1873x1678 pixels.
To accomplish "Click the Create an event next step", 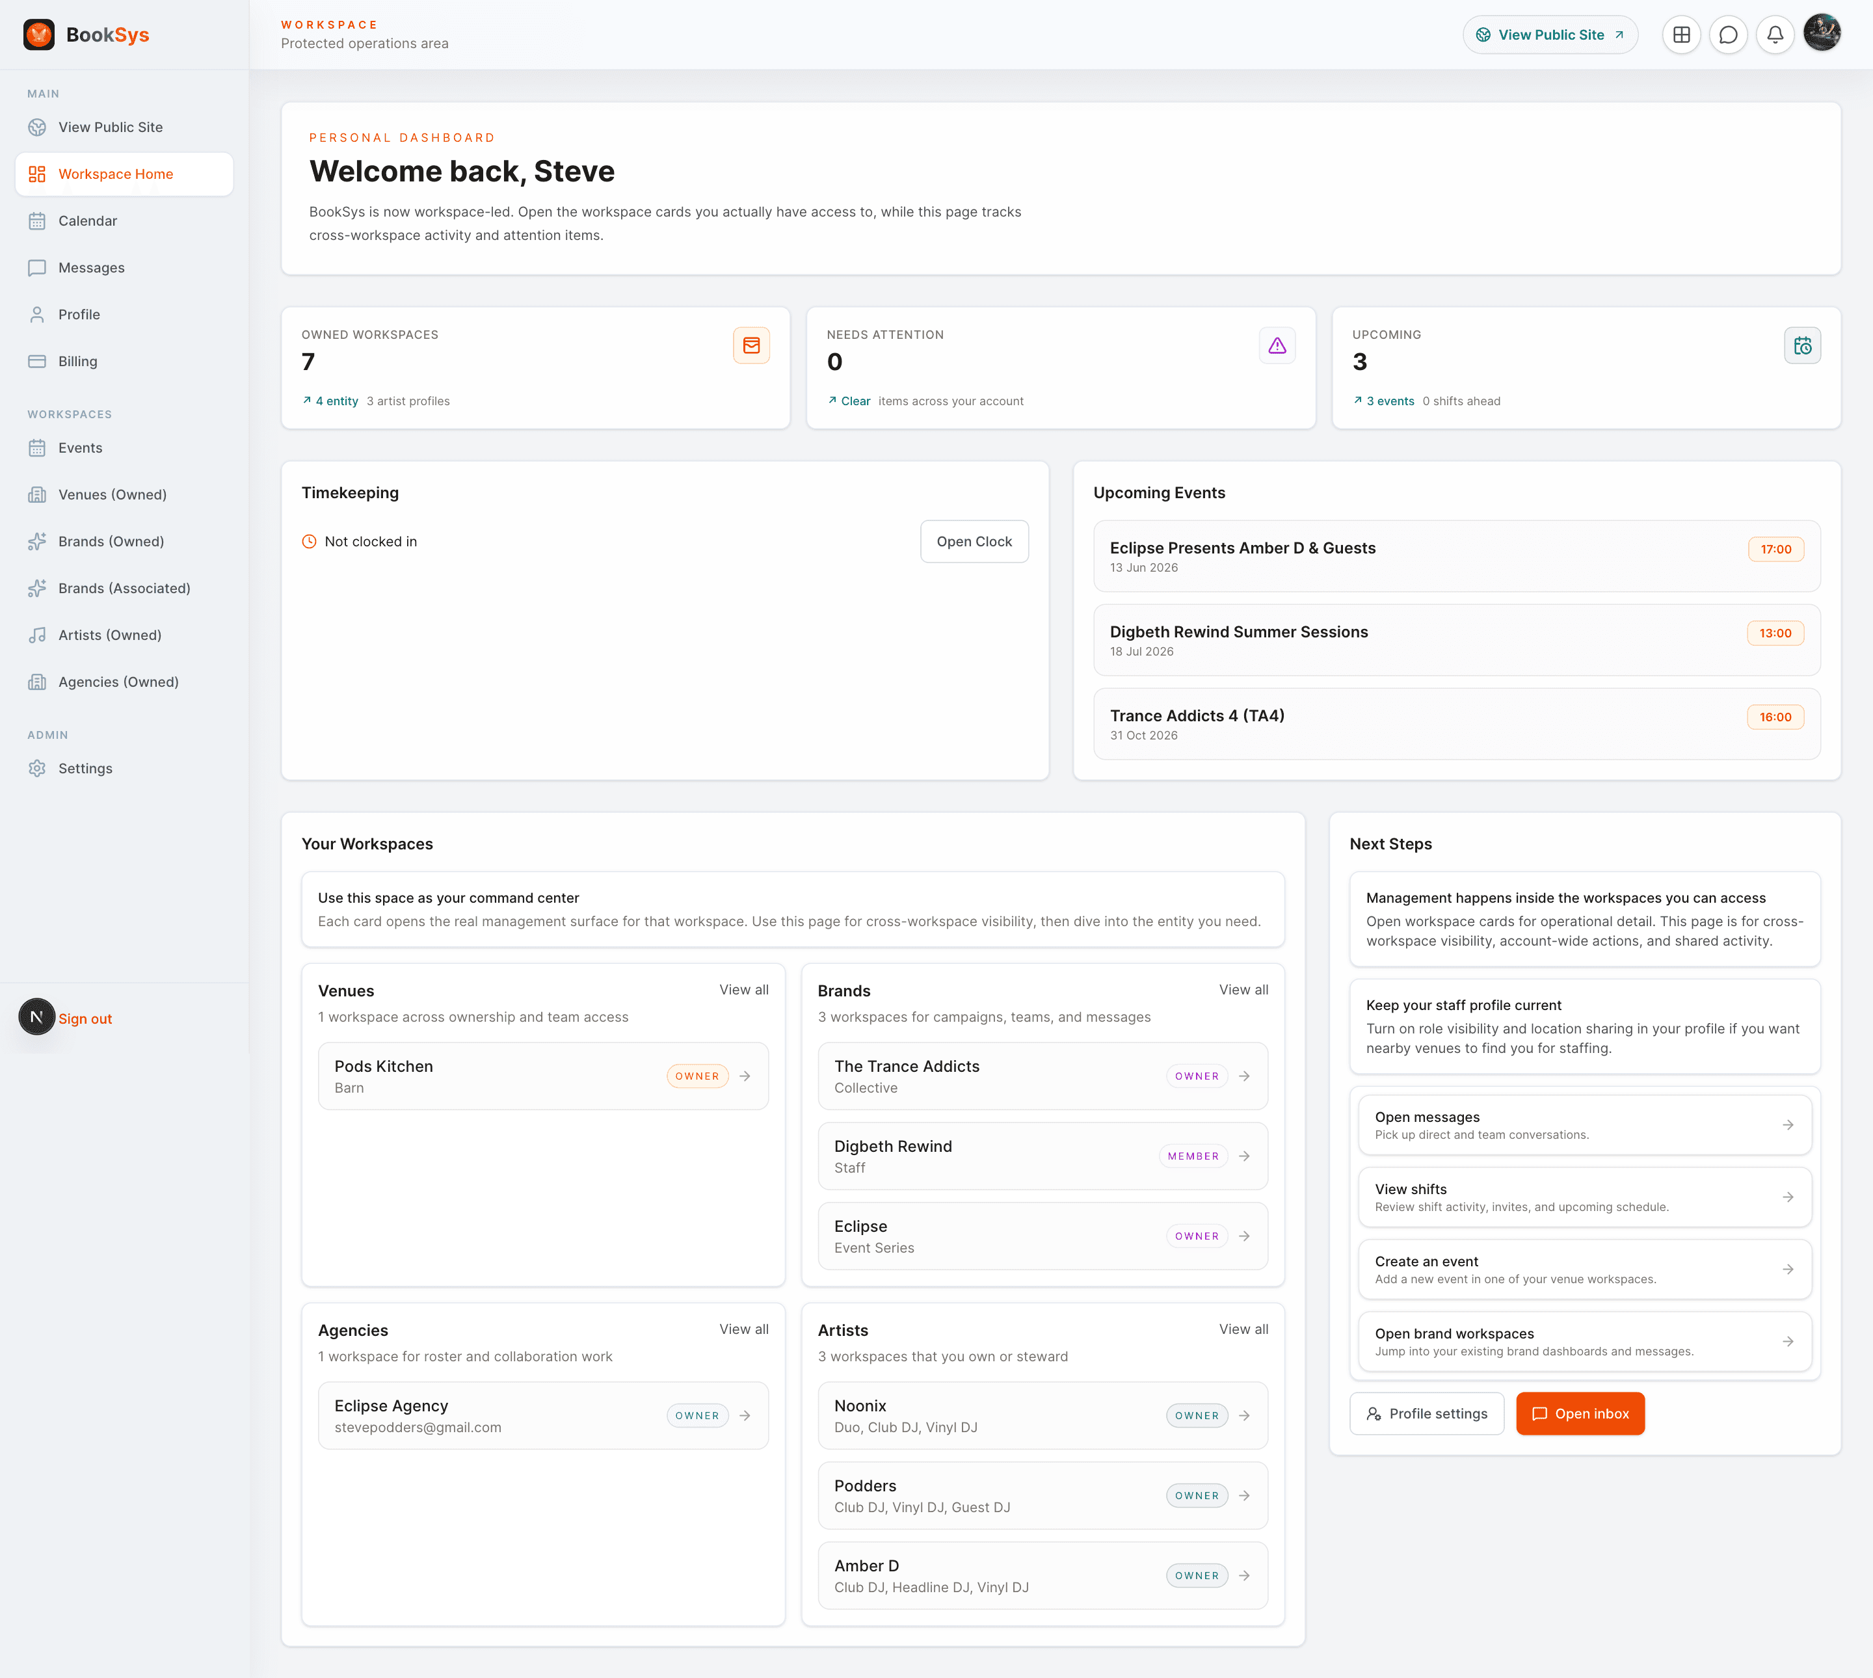I will pyautogui.click(x=1584, y=1270).
